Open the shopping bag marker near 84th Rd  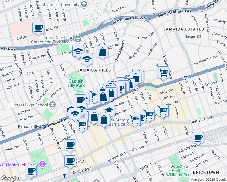click(x=102, y=52)
